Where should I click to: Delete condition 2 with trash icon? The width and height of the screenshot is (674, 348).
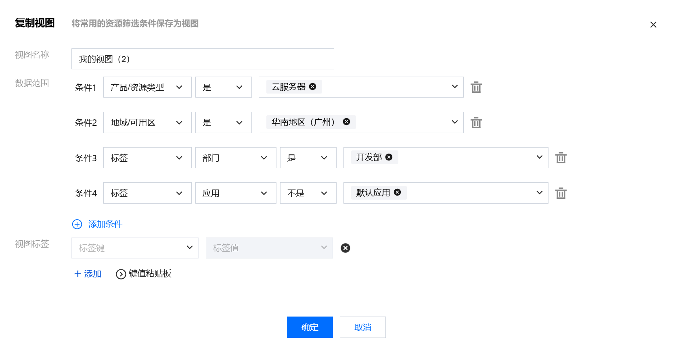pos(476,123)
